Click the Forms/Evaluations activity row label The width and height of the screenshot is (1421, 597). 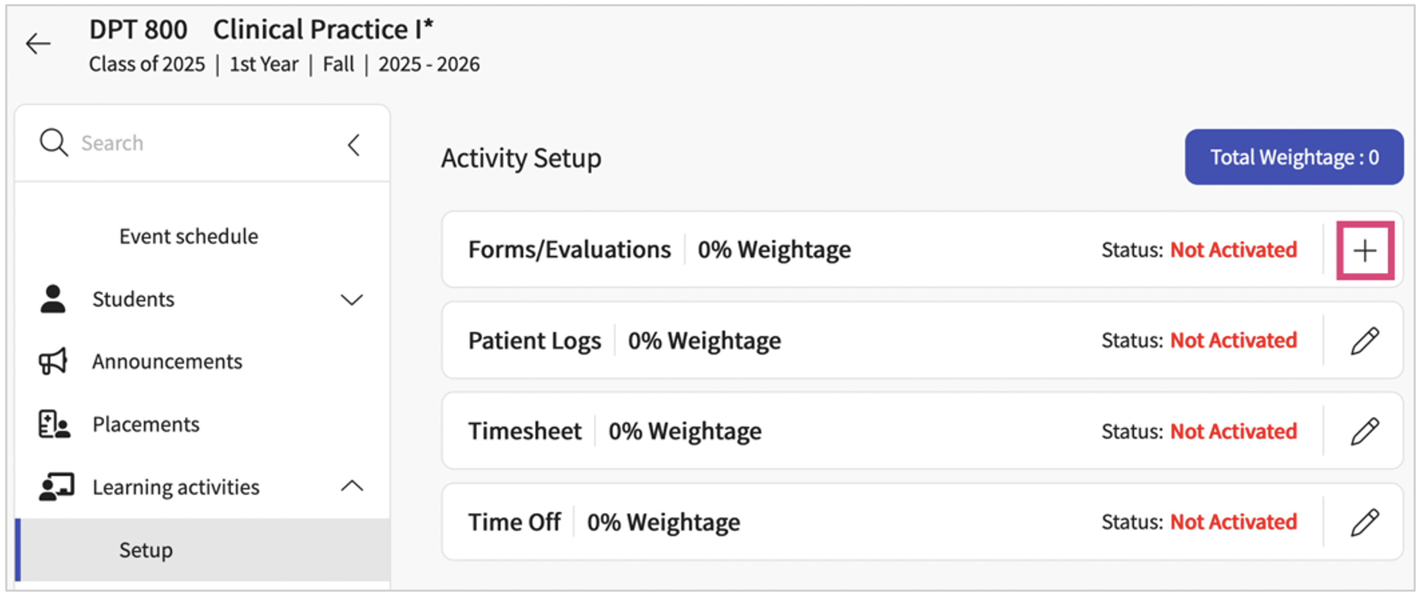569,250
